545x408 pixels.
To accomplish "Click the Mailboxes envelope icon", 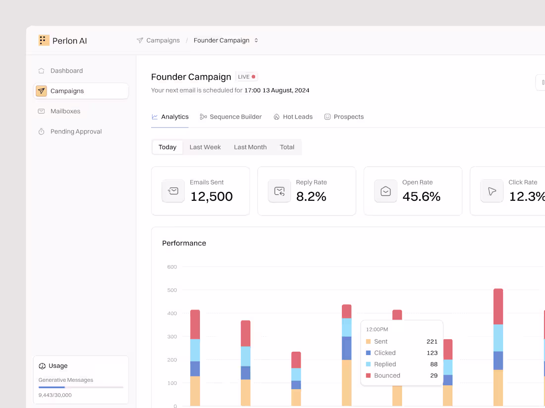I will point(42,111).
